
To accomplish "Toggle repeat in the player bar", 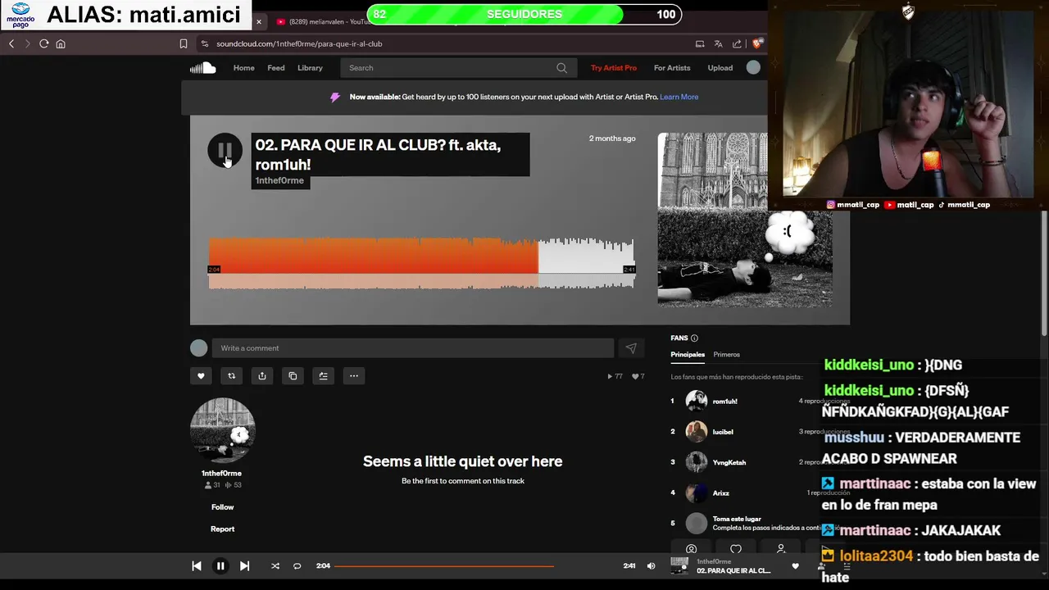I will pos(297,565).
